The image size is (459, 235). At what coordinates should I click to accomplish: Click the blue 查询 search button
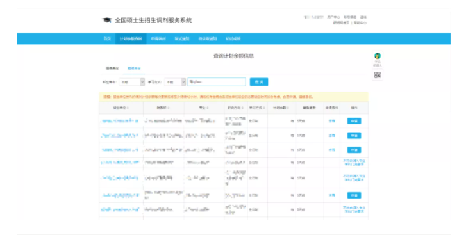pyautogui.click(x=259, y=82)
